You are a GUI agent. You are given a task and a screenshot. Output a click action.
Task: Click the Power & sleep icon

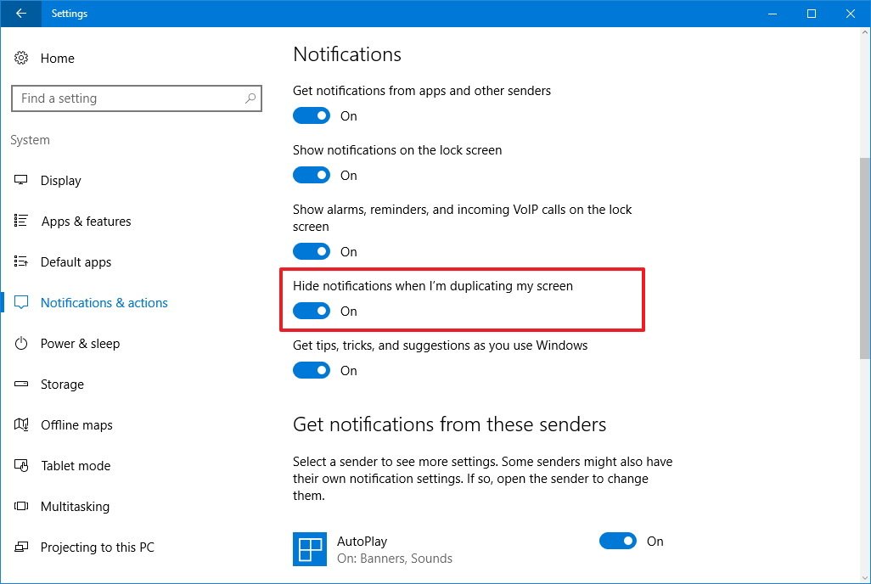coord(21,344)
